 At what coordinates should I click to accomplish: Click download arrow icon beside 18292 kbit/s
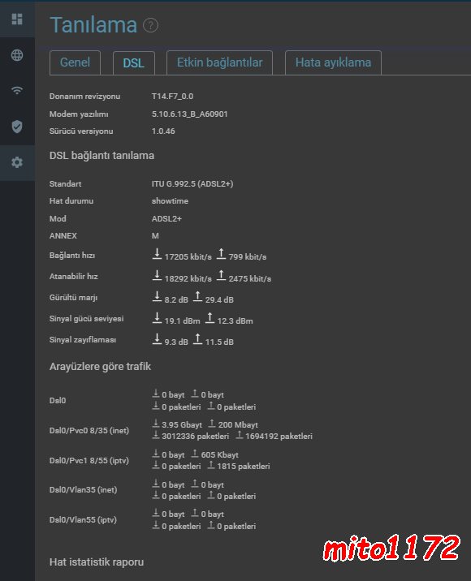pos(157,275)
